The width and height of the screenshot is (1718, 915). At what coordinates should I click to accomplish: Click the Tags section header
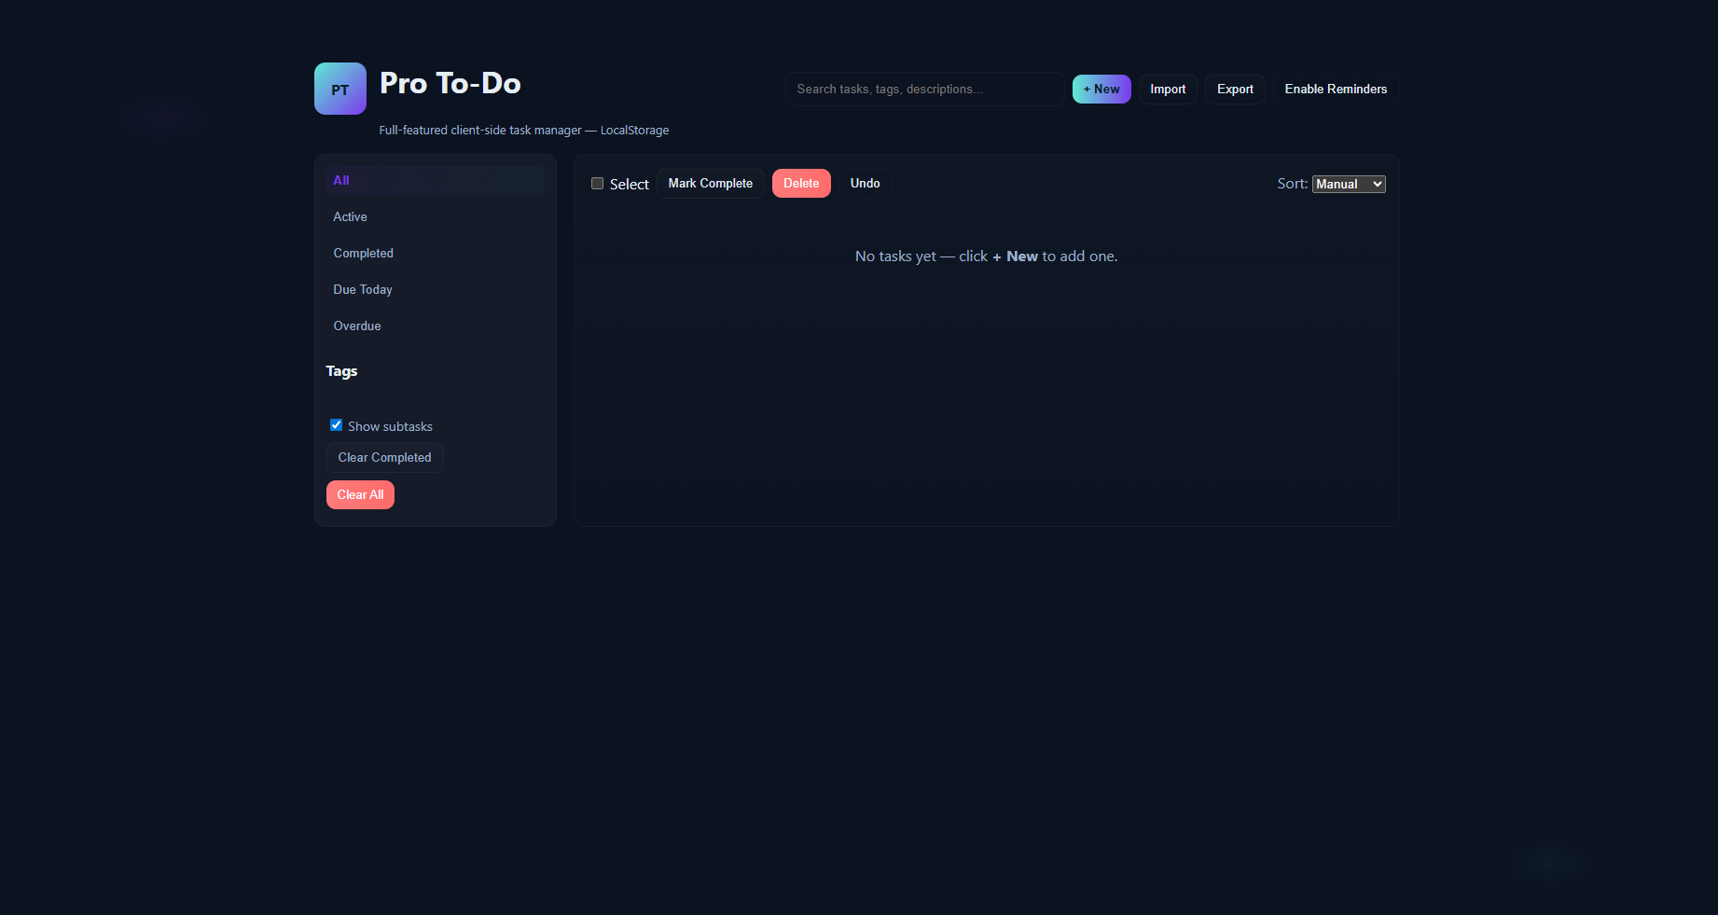341,370
